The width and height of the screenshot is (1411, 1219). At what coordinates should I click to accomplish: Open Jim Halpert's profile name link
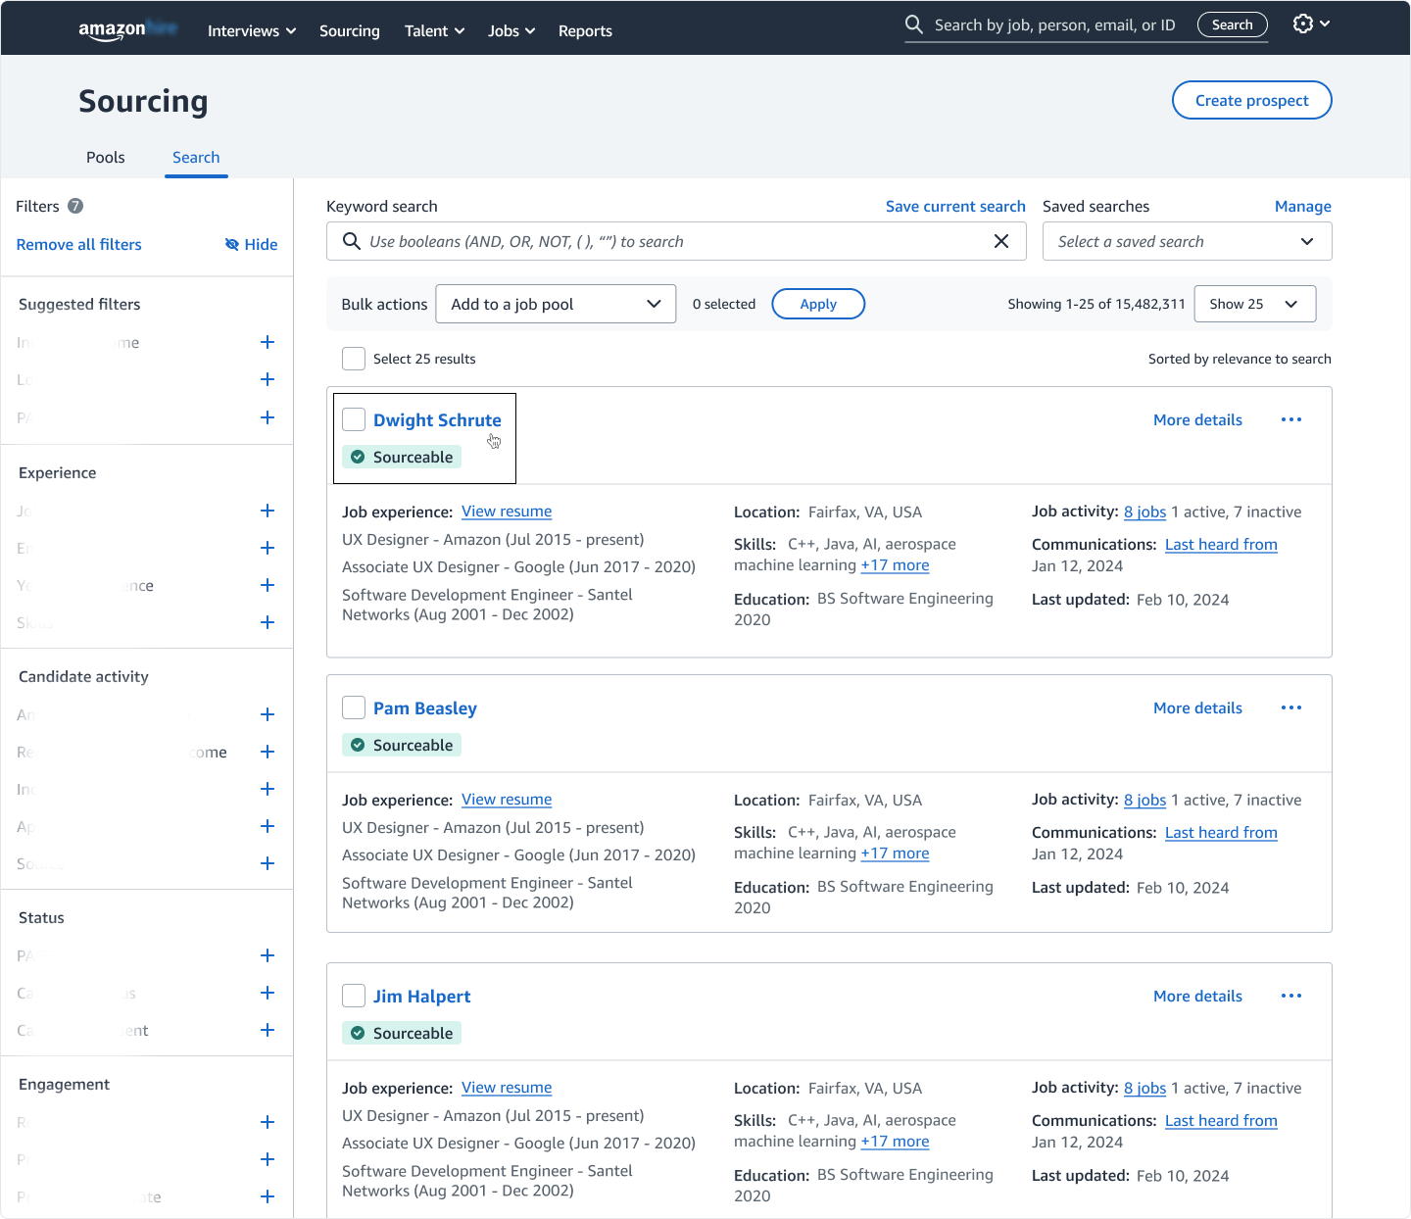(x=421, y=996)
